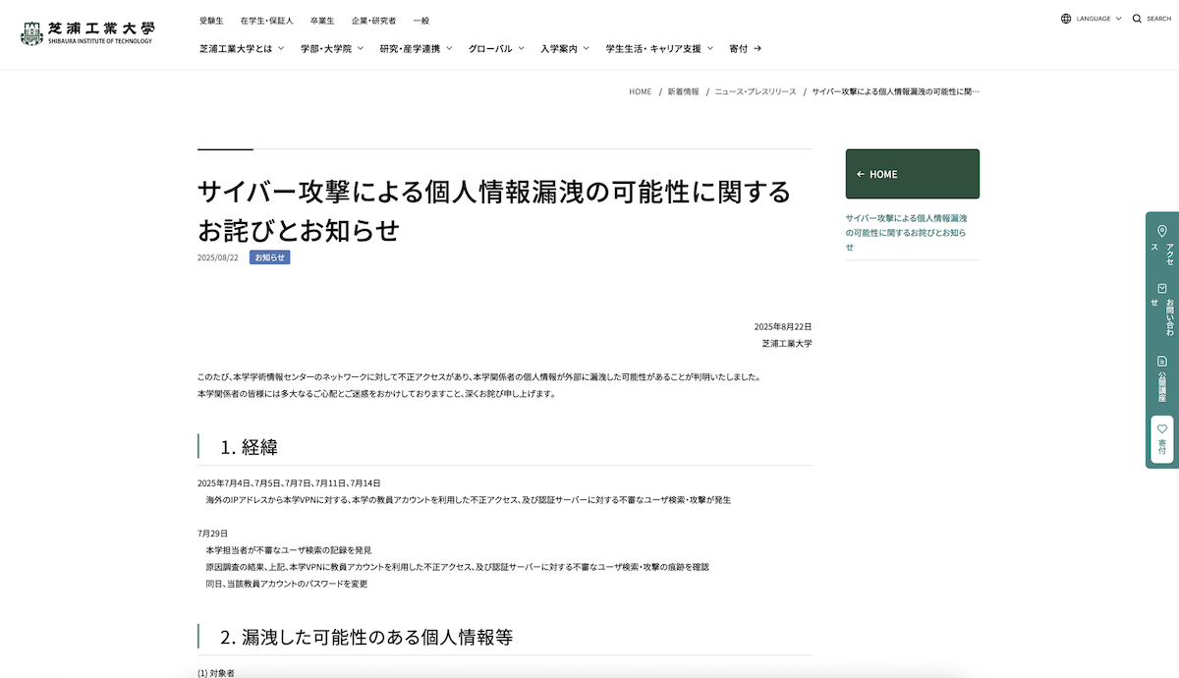This screenshot has width=1179, height=678.
Task: Expand the 研究・産学連携 menu
Action: tap(416, 48)
